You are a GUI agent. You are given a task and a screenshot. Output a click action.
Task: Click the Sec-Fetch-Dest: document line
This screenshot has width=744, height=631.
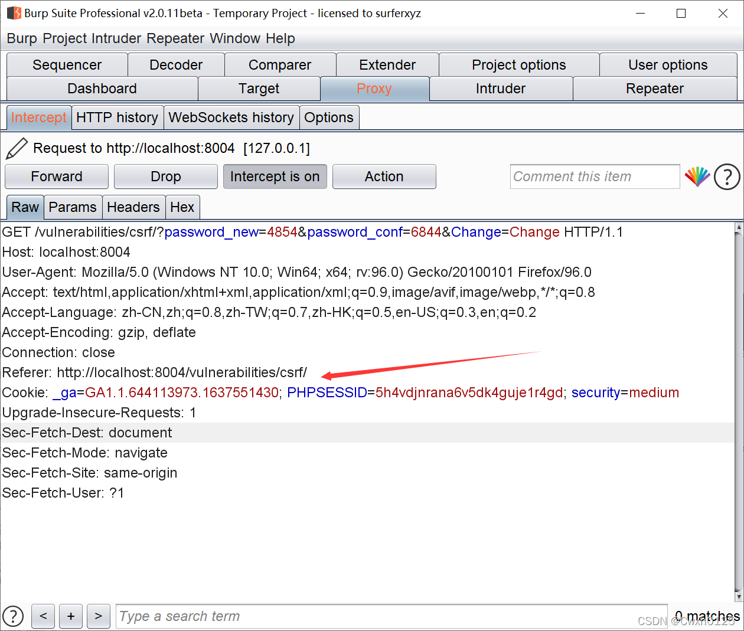pyautogui.click(x=87, y=433)
